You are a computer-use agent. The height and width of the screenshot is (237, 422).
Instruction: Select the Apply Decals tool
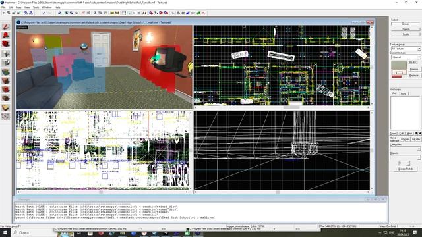6,90
